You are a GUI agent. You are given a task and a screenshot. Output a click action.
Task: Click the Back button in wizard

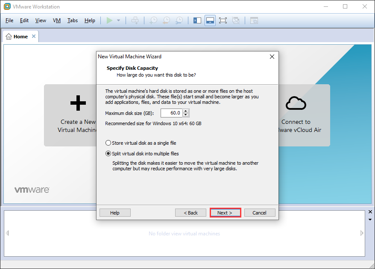pyautogui.click(x=190, y=213)
